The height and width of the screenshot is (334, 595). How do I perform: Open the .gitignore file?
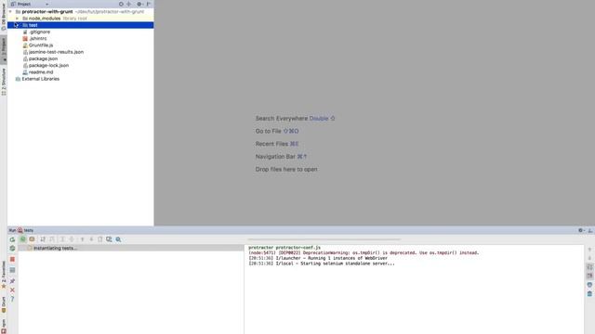pyautogui.click(x=39, y=32)
